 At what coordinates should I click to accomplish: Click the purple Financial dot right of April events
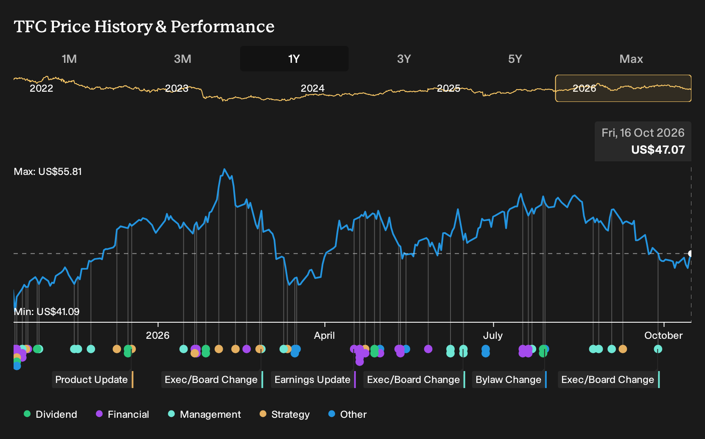(428, 349)
